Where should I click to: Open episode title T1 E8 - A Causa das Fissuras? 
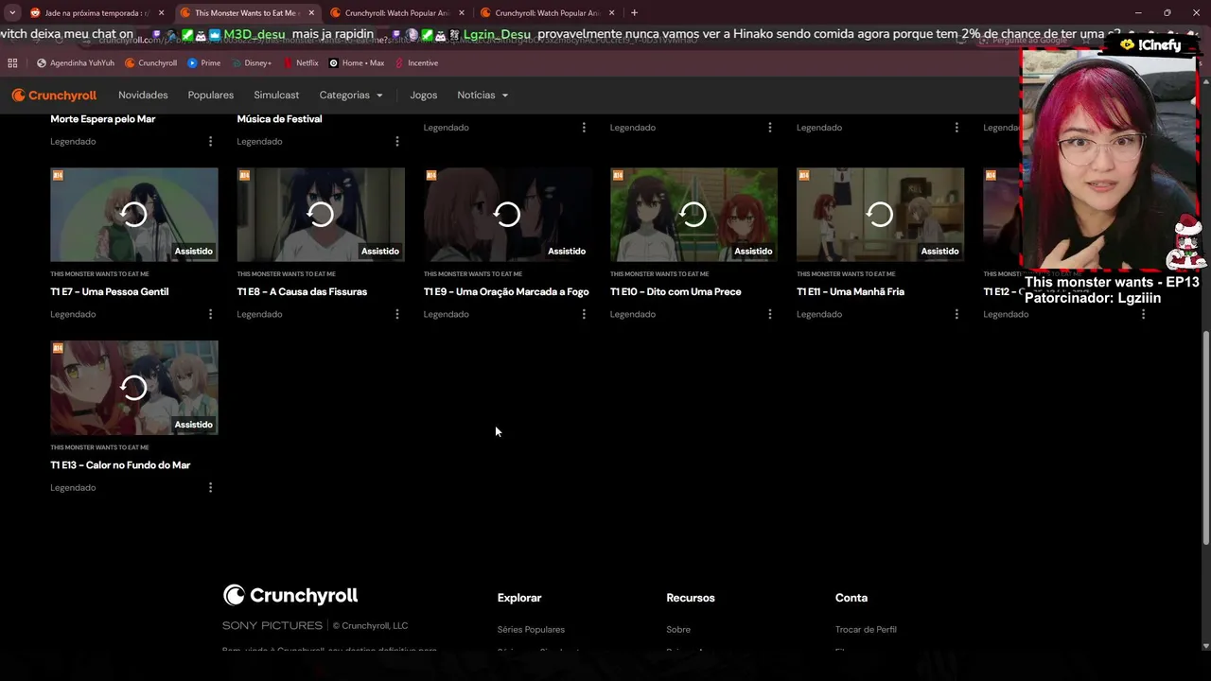click(302, 292)
